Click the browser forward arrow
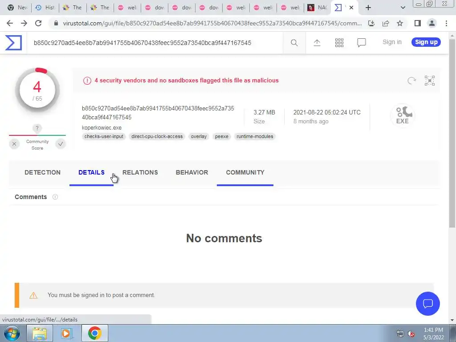 click(x=24, y=23)
